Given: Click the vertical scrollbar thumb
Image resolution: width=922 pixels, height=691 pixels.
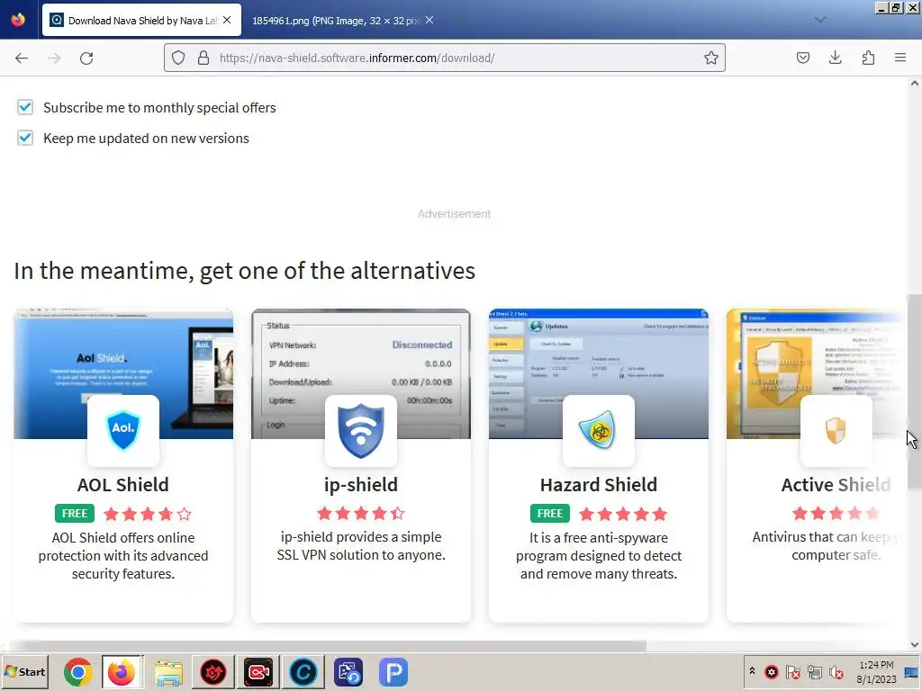Looking at the screenshot, I should coord(915,390).
